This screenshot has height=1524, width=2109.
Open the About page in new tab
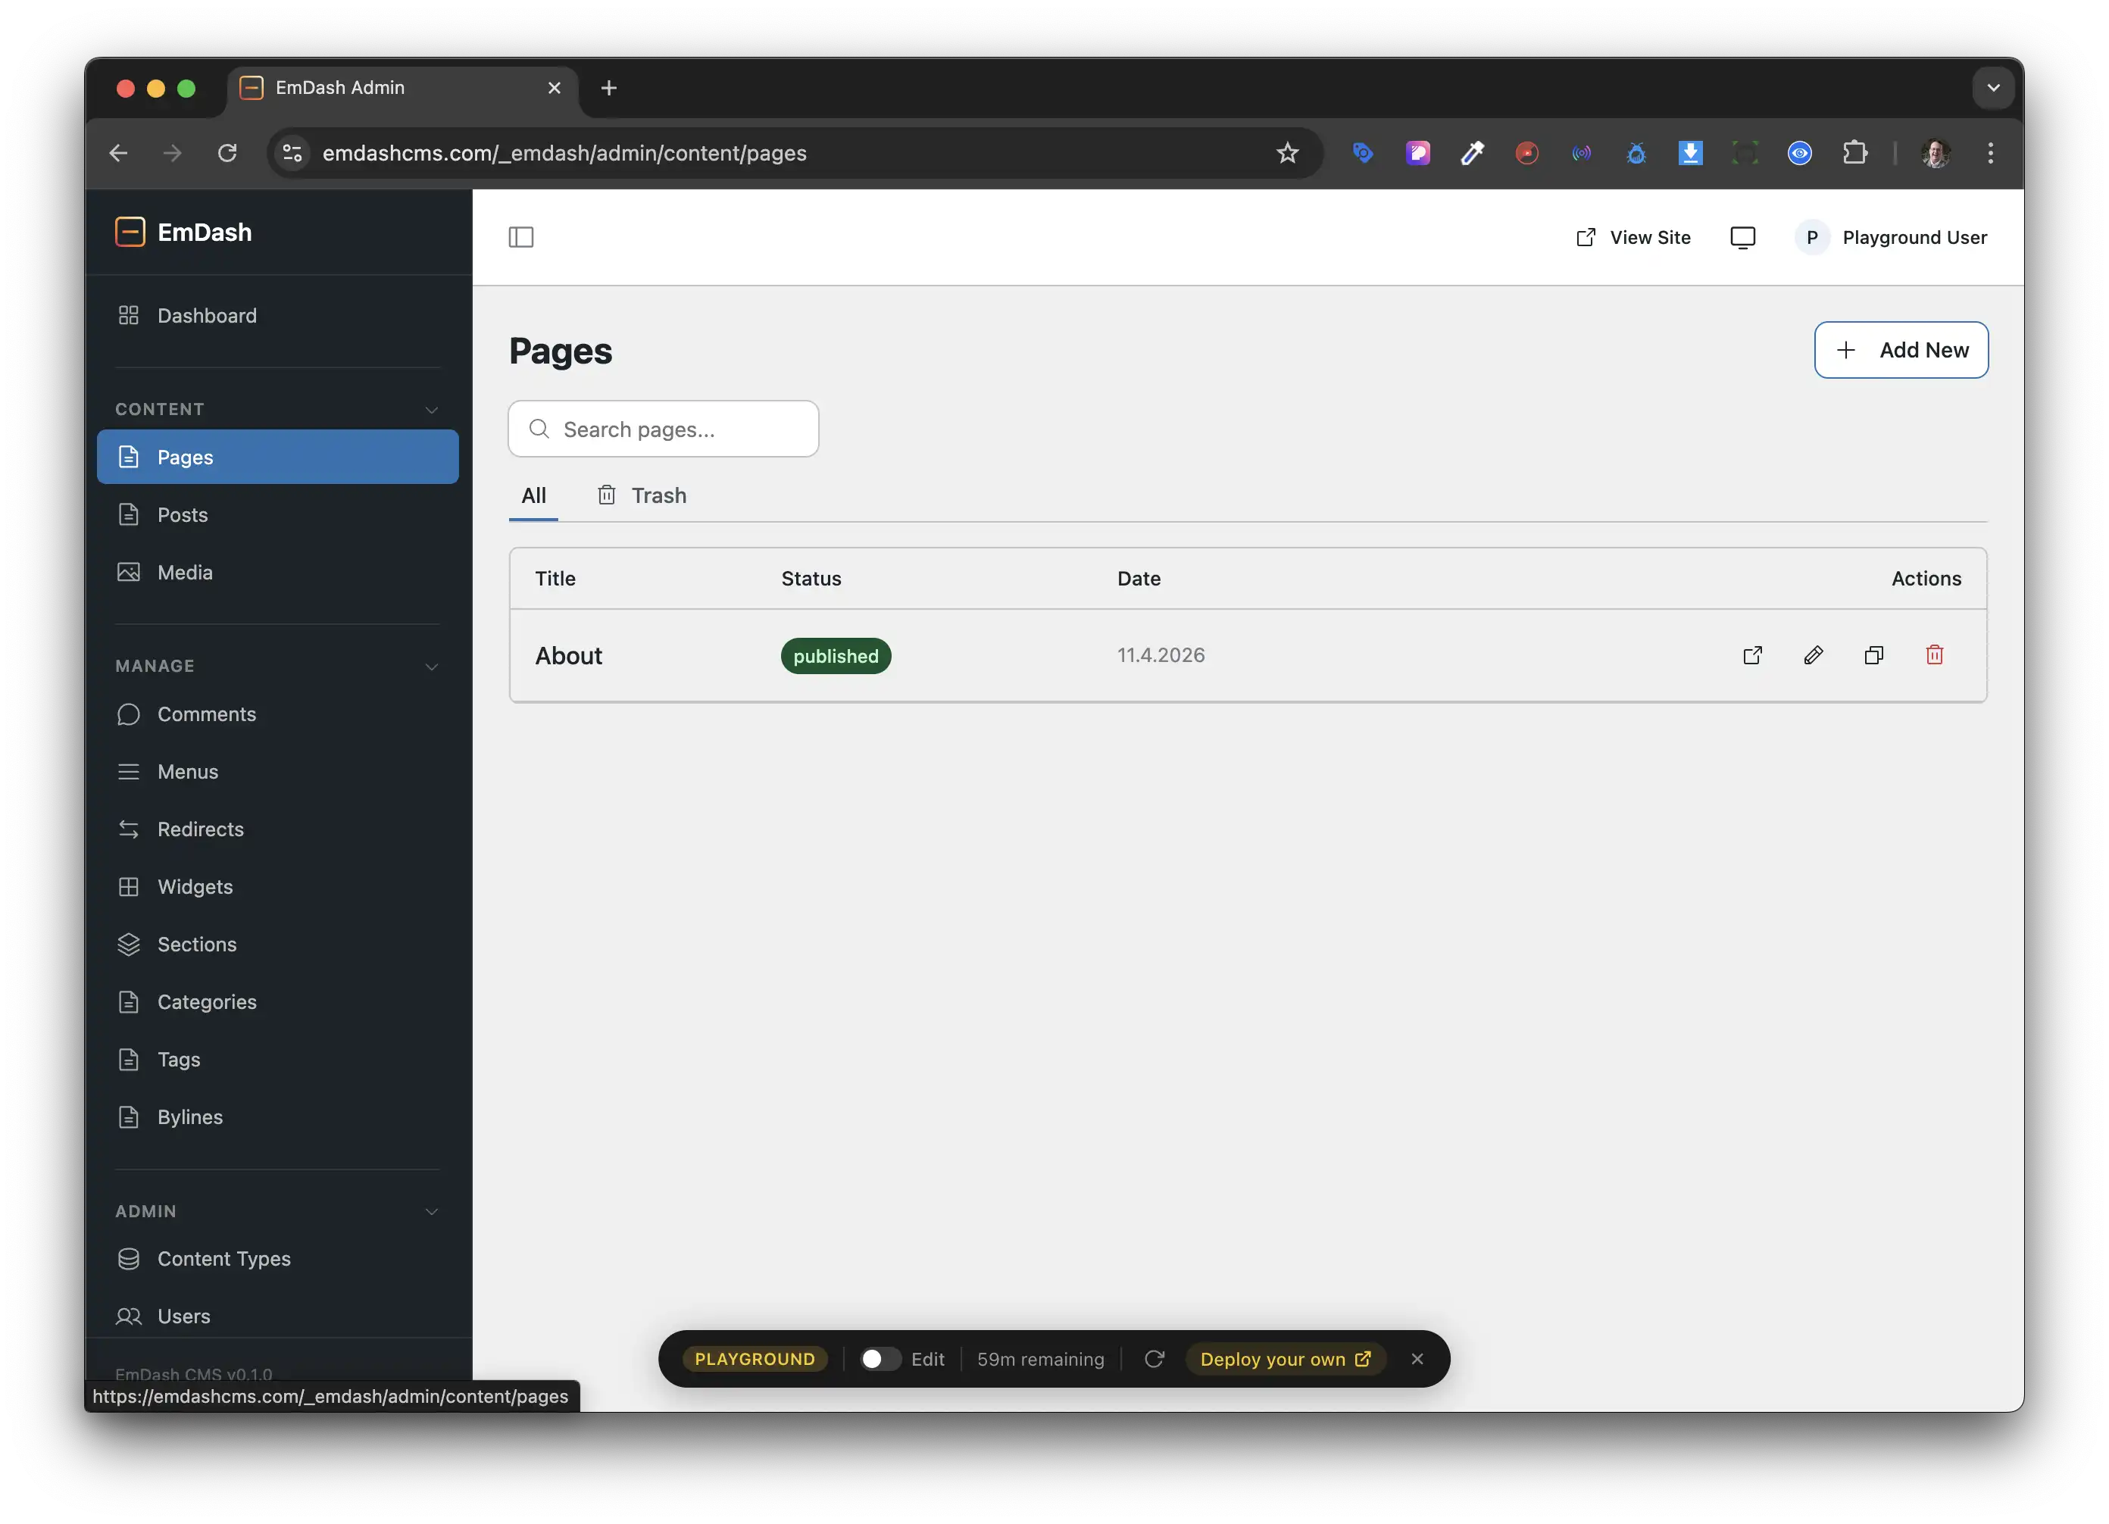tap(1752, 655)
